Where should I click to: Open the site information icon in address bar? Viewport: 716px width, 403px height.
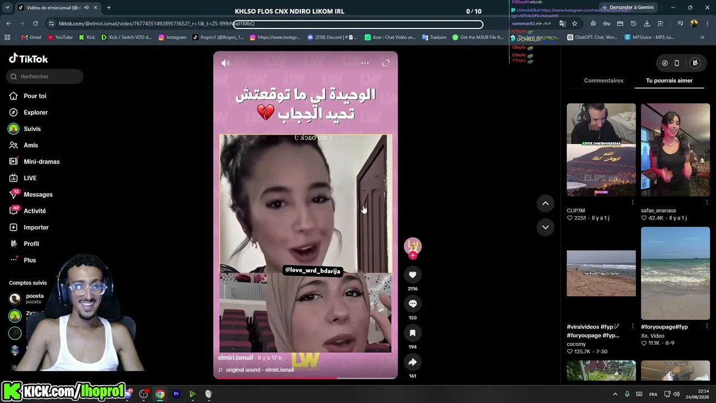pyautogui.click(x=51, y=24)
